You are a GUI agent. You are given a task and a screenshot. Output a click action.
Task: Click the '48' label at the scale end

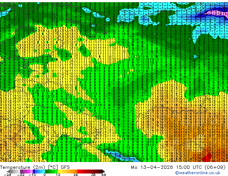click(x=104, y=175)
